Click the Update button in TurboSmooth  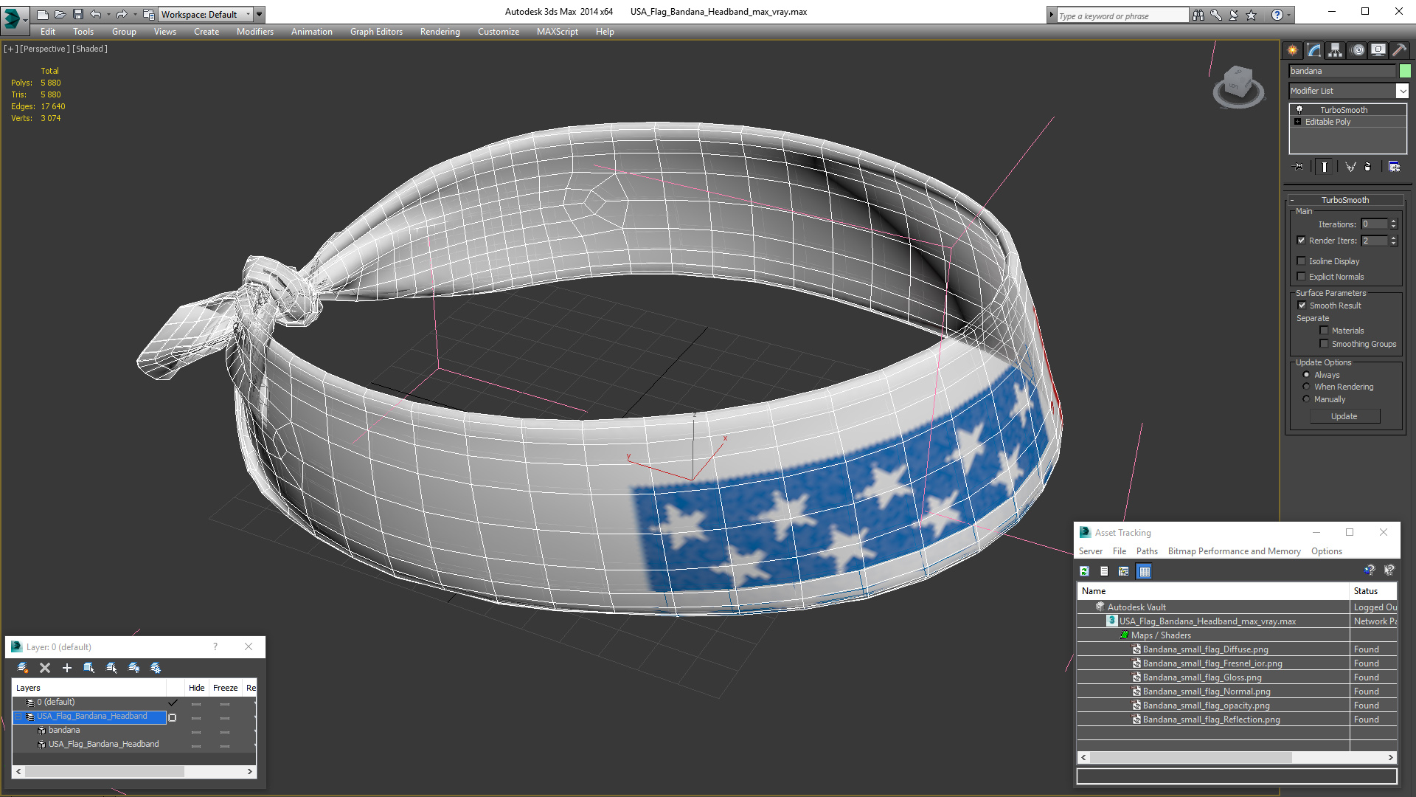[x=1344, y=416]
